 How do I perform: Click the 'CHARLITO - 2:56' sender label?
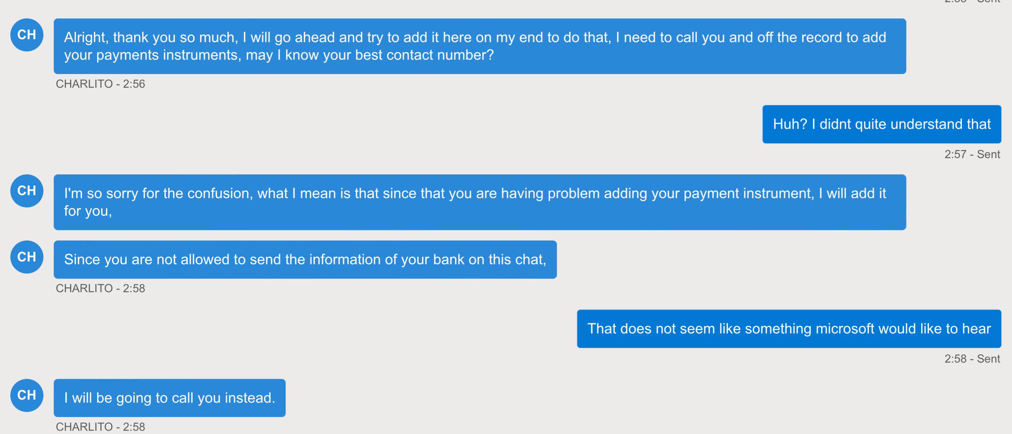(x=100, y=84)
